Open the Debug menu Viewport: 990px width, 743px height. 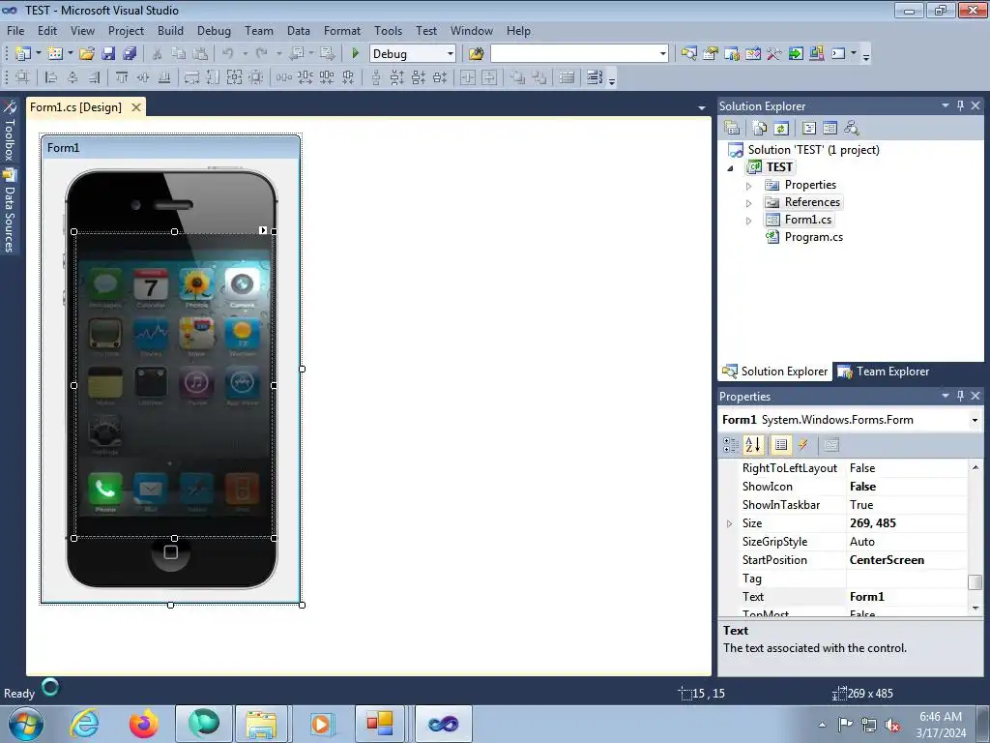click(x=214, y=30)
